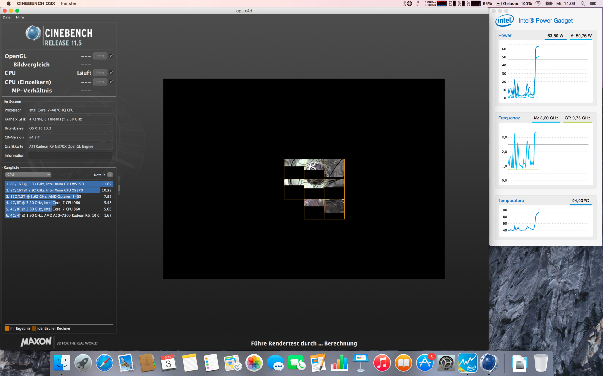The image size is (603, 376).
Task: Open Photos app in dock
Action: click(x=254, y=363)
